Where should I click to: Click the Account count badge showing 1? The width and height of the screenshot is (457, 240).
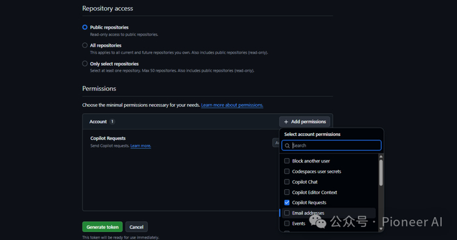point(112,122)
